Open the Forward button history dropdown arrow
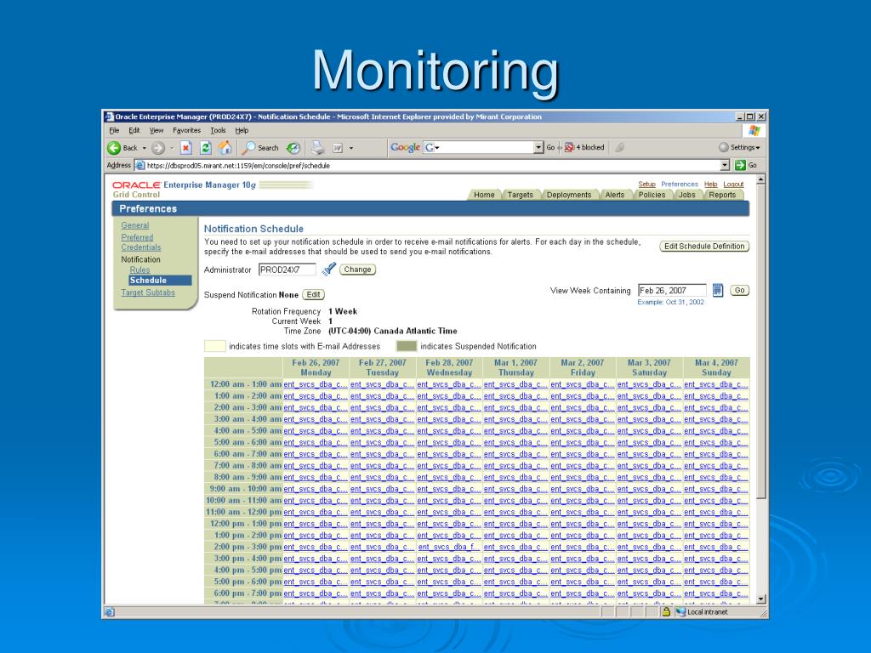The height and width of the screenshot is (653, 871). (172, 148)
